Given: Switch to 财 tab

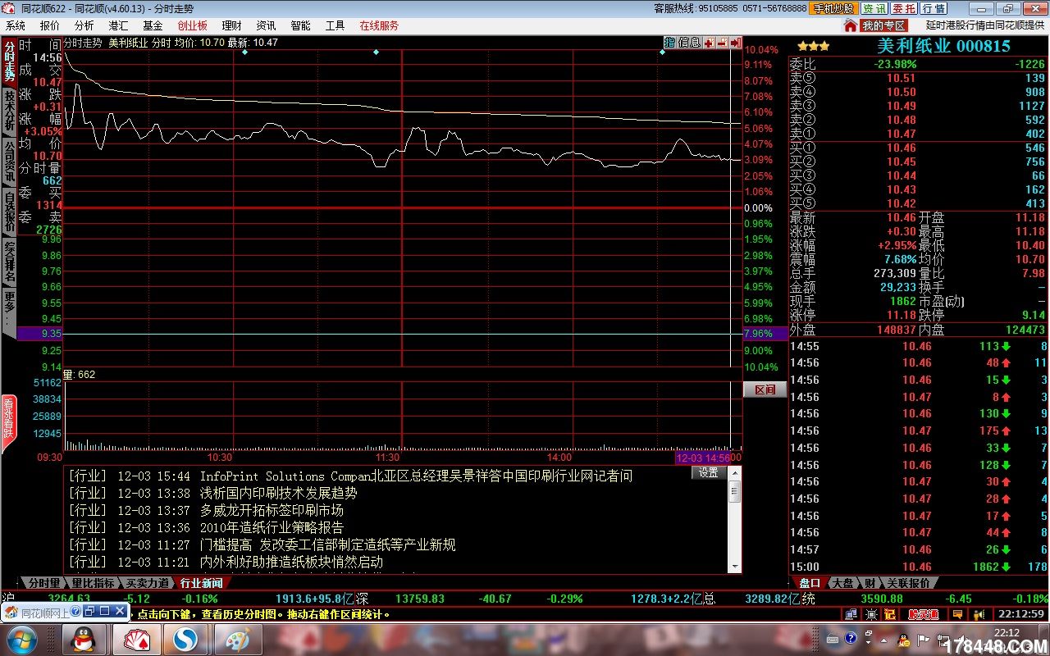Looking at the screenshot, I should pyautogui.click(x=870, y=583).
